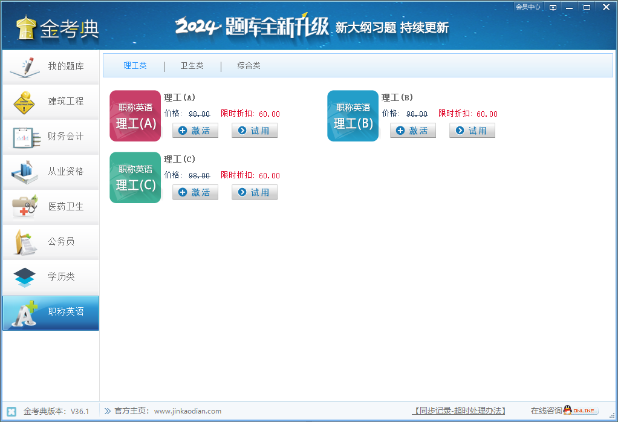Click 限时折扣: 60.00 under 理工(C)

[x=250, y=175]
